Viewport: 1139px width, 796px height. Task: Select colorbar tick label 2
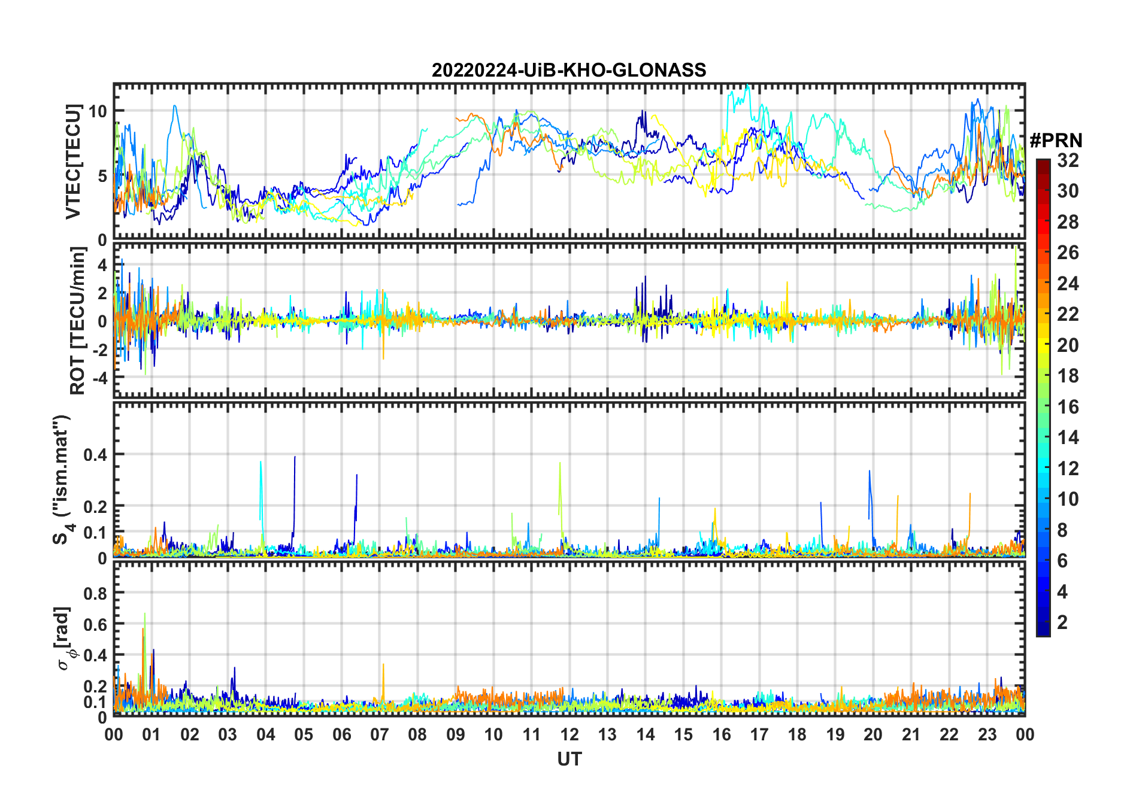point(1062,622)
